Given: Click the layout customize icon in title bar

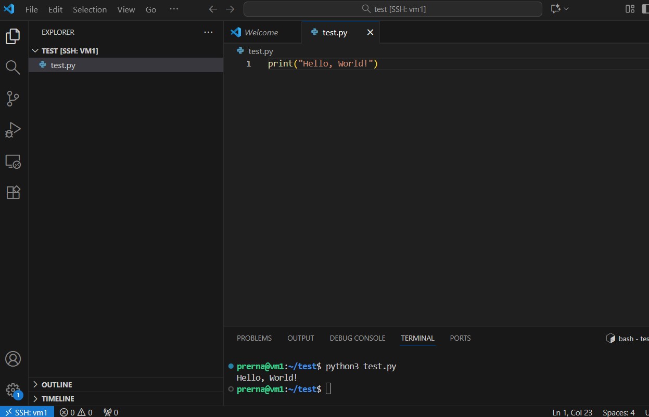Looking at the screenshot, I should click(x=630, y=9).
